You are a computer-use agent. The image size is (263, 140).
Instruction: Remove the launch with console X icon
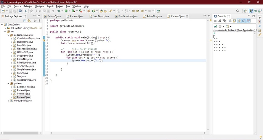click(220, 21)
